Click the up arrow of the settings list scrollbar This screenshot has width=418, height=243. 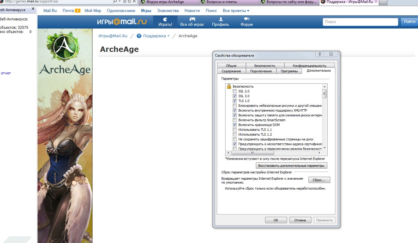(325, 86)
